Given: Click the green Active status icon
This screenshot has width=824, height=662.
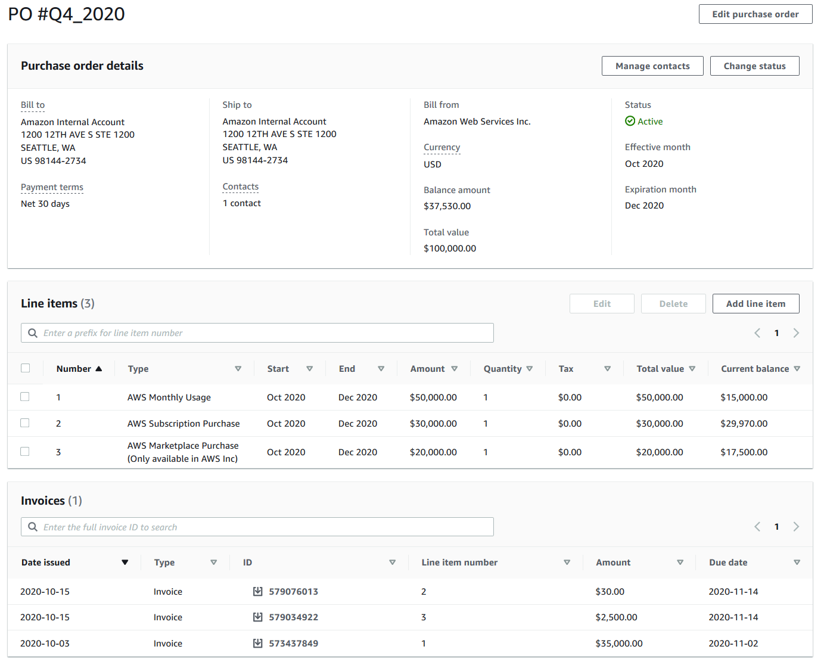Looking at the screenshot, I should (x=630, y=121).
